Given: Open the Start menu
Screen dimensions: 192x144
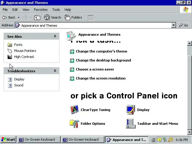Looking at the screenshot, I should pyautogui.click(x=8, y=139).
